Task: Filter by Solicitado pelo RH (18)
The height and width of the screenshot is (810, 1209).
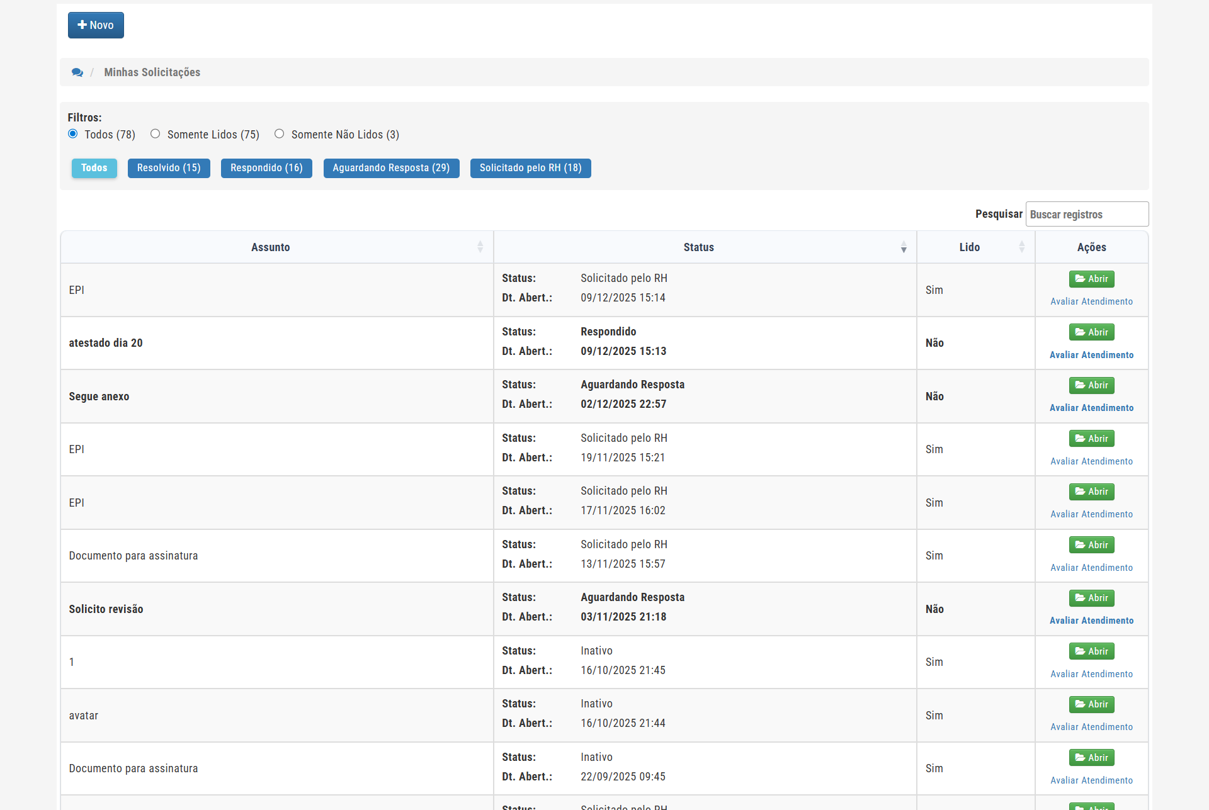Action: coord(530,168)
